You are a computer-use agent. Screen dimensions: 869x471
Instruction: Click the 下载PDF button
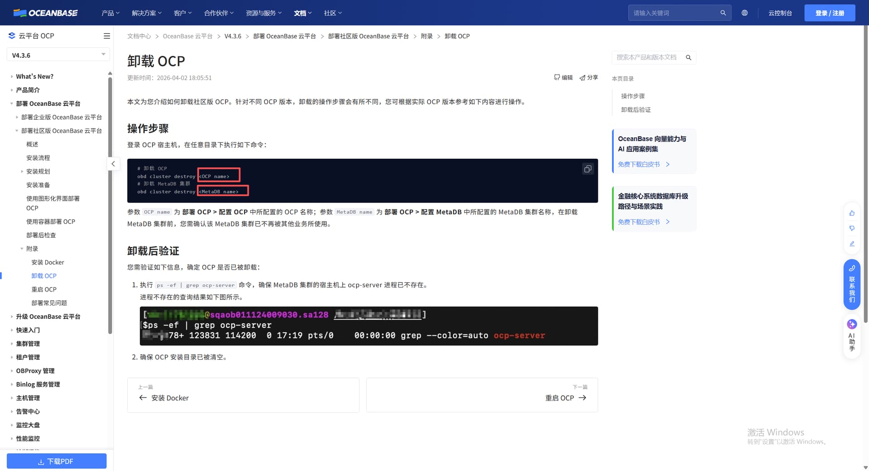[57, 461]
